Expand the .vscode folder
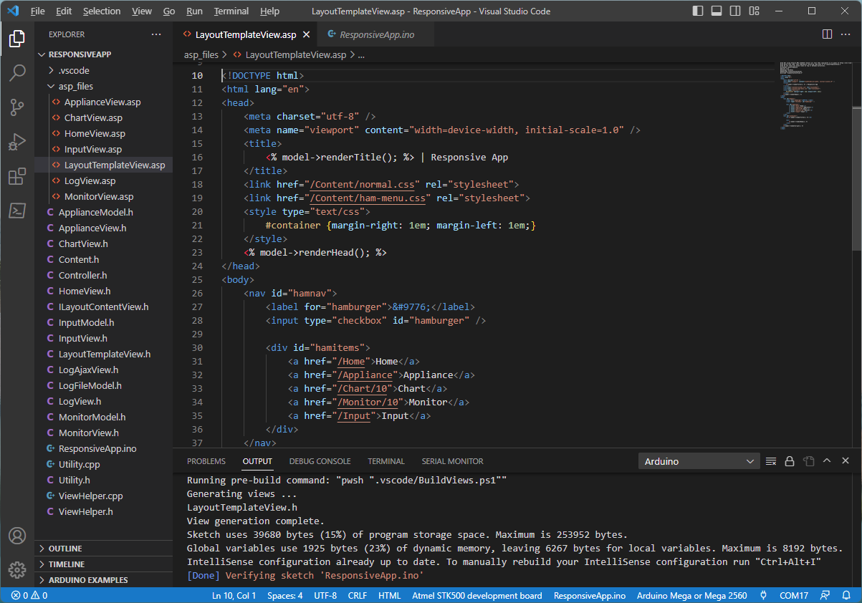The height and width of the screenshot is (603, 862). pos(103,70)
